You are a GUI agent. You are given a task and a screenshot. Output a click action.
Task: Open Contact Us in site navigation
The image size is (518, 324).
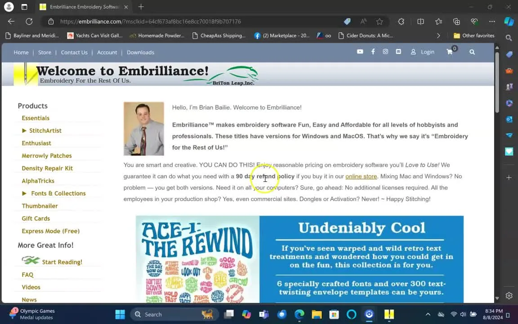click(x=74, y=52)
